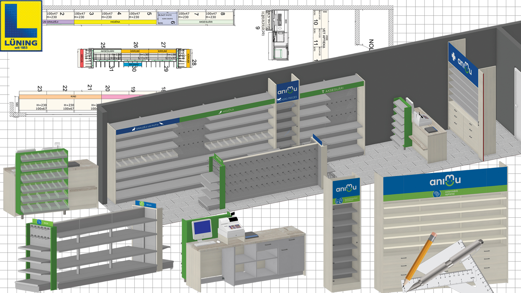Click the animu AGRO PRECES sign
Screen dimensions: 521x293
click(x=288, y=92)
